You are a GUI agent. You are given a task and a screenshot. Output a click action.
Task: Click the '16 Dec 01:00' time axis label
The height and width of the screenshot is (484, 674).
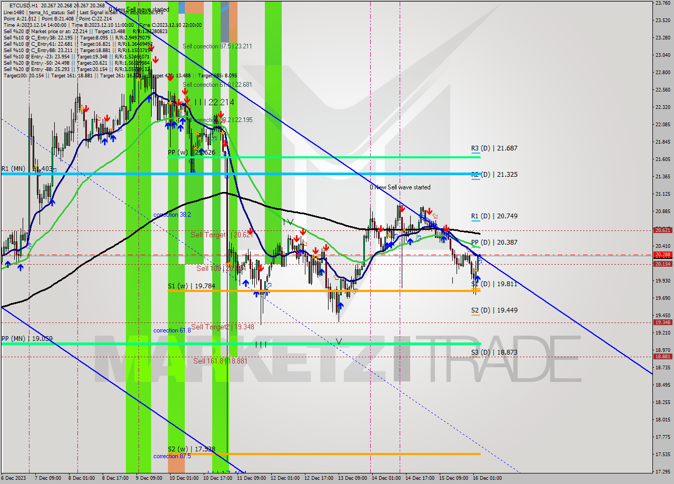[487, 478]
